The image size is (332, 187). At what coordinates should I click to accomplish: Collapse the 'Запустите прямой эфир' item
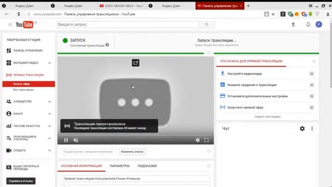click(312, 108)
